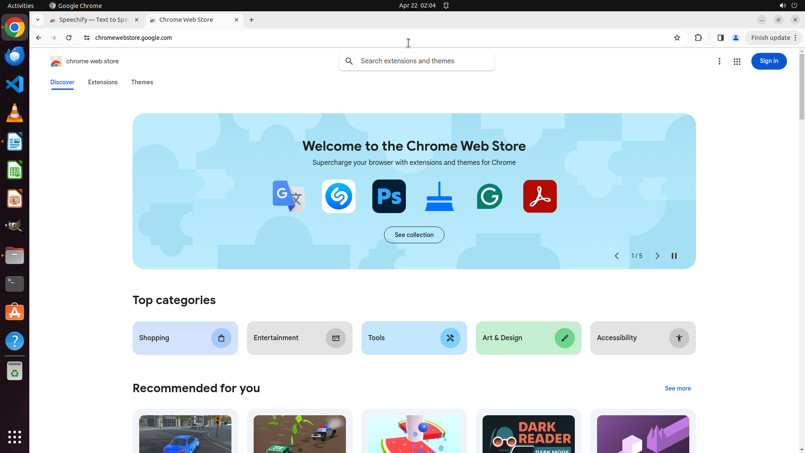805x453 pixels.
Task: Select the Grammarly extension icon
Action: (x=489, y=196)
